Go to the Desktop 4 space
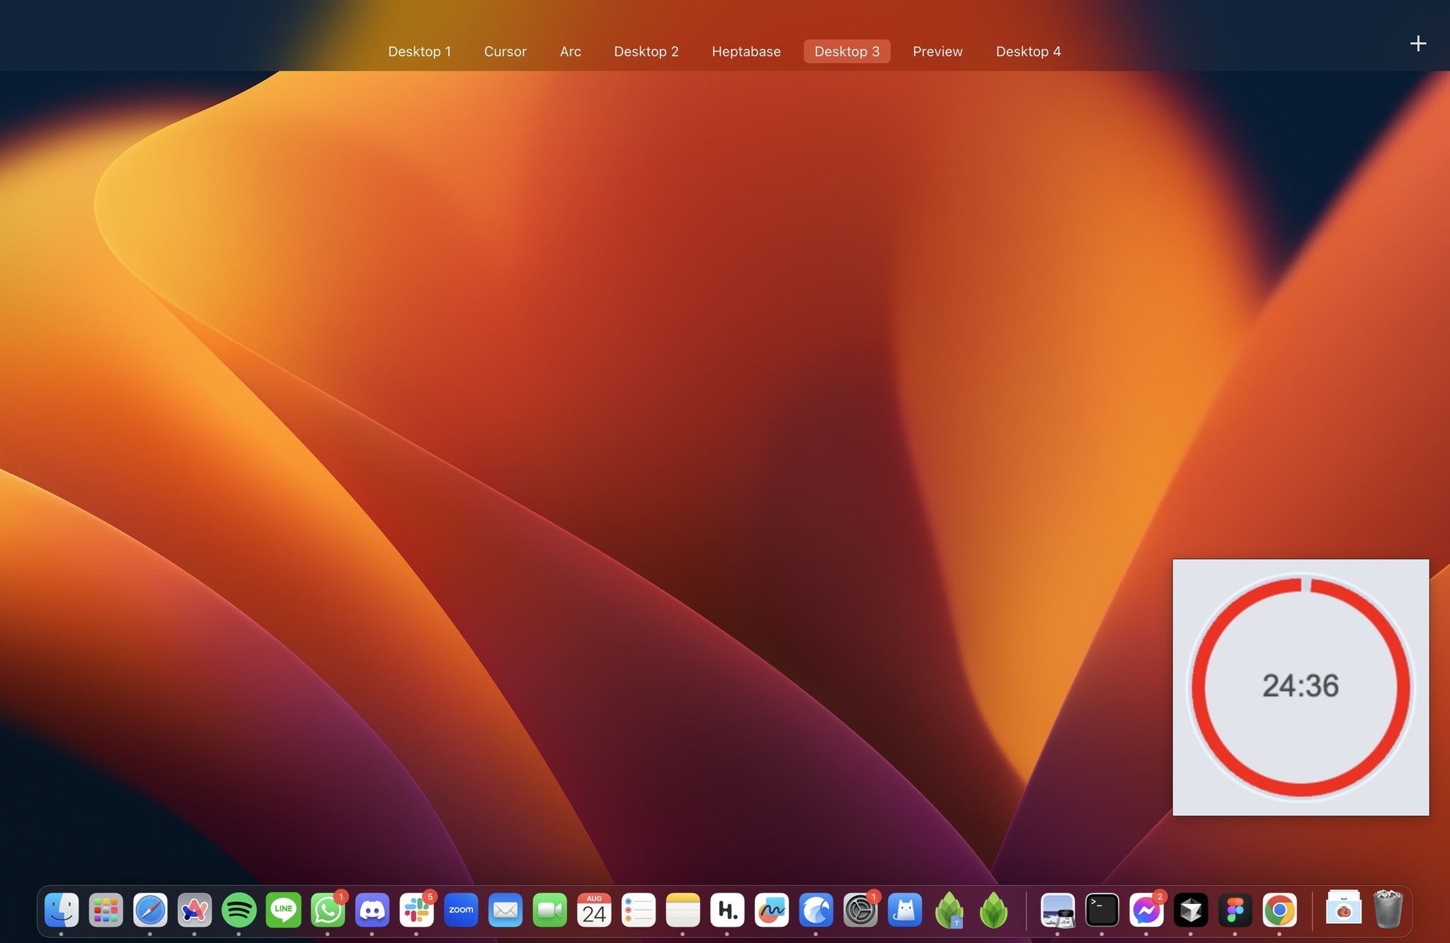Viewport: 1450px width, 943px height. coord(1028,52)
